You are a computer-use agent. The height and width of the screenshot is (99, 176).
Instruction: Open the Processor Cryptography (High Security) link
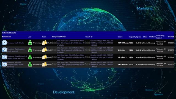16,50
